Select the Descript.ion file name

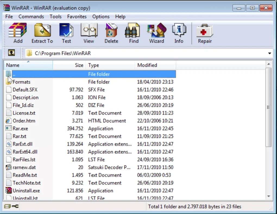26,97
